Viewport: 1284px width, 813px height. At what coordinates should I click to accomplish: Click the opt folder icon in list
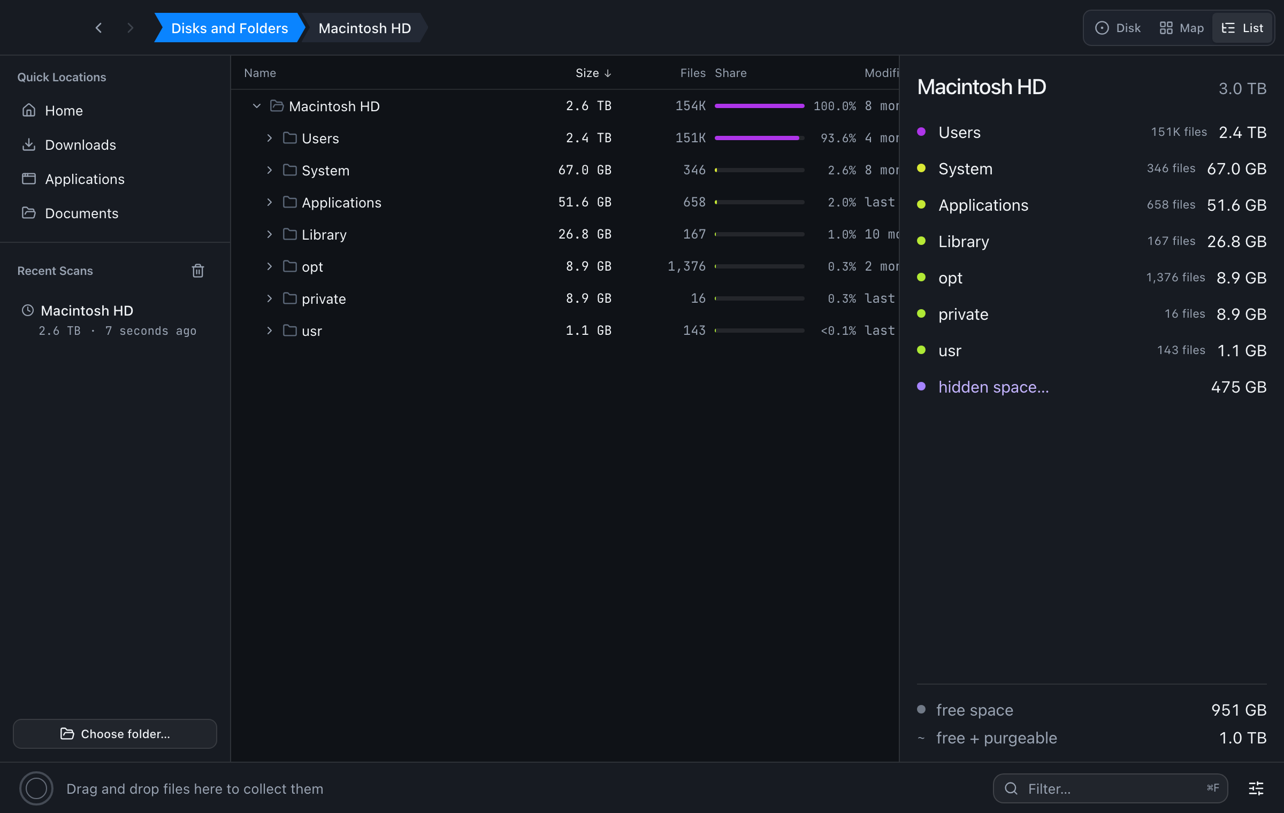289,266
